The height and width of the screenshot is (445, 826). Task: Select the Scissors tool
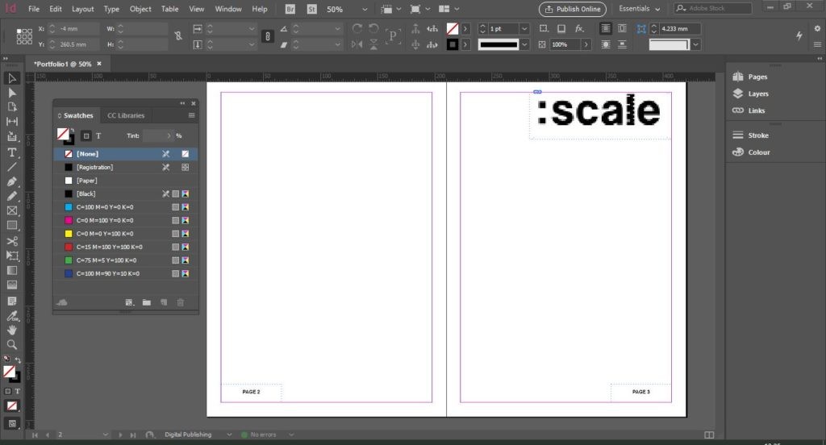(x=12, y=241)
